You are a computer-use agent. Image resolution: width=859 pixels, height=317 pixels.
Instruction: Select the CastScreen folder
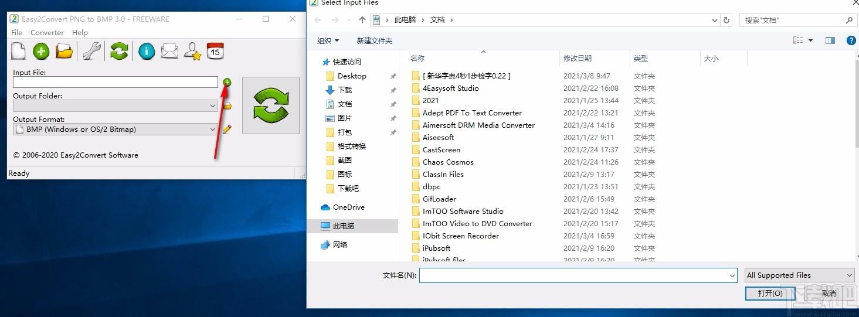tap(441, 149)
